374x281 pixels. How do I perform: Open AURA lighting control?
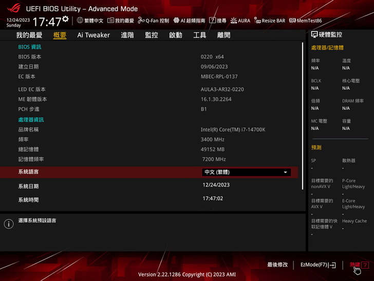click(240, 21)
